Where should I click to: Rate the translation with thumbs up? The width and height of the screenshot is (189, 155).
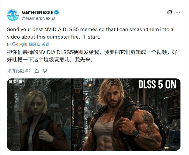37,71
